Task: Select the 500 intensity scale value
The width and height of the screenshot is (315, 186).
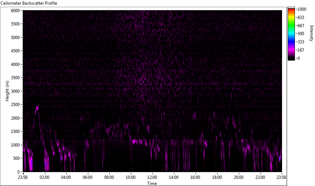Action: click(301, 33)
